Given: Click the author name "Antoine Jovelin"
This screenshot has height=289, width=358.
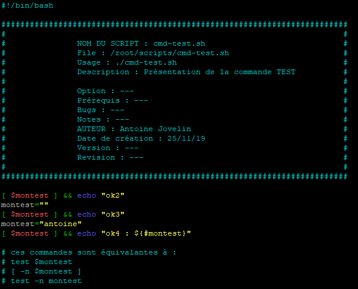Looking at the screenshot, I should pos(155,129).
